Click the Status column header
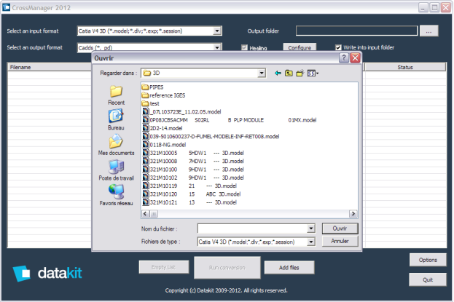 pyautogui.click(x=404, y=67)
